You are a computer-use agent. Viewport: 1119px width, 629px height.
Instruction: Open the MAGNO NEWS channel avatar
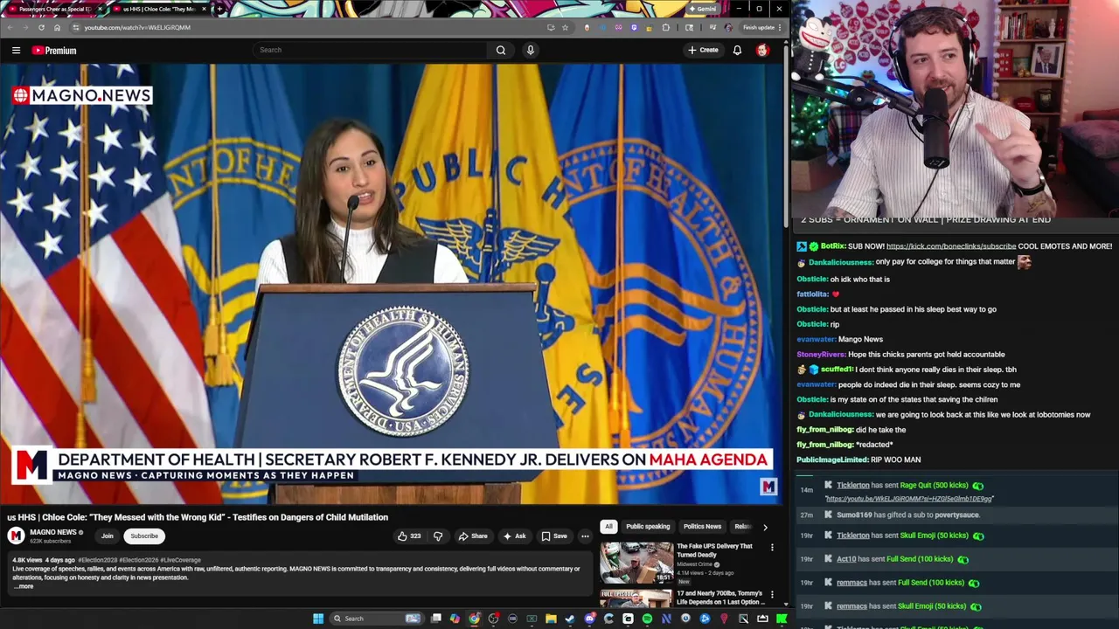pos(16,536)
